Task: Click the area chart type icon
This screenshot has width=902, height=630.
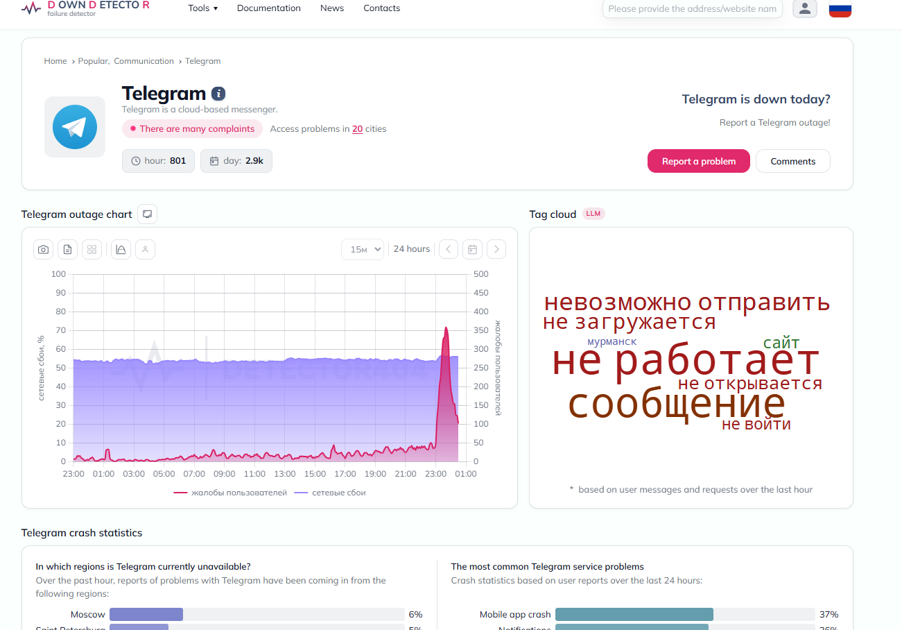Action: (121, 250)
